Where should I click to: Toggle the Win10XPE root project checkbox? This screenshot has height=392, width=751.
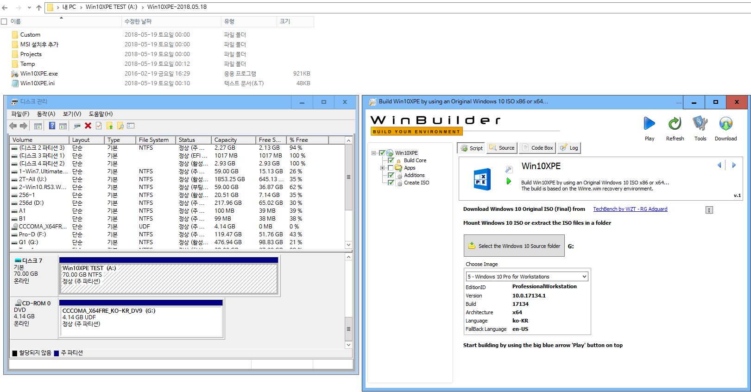coord(382,153)
